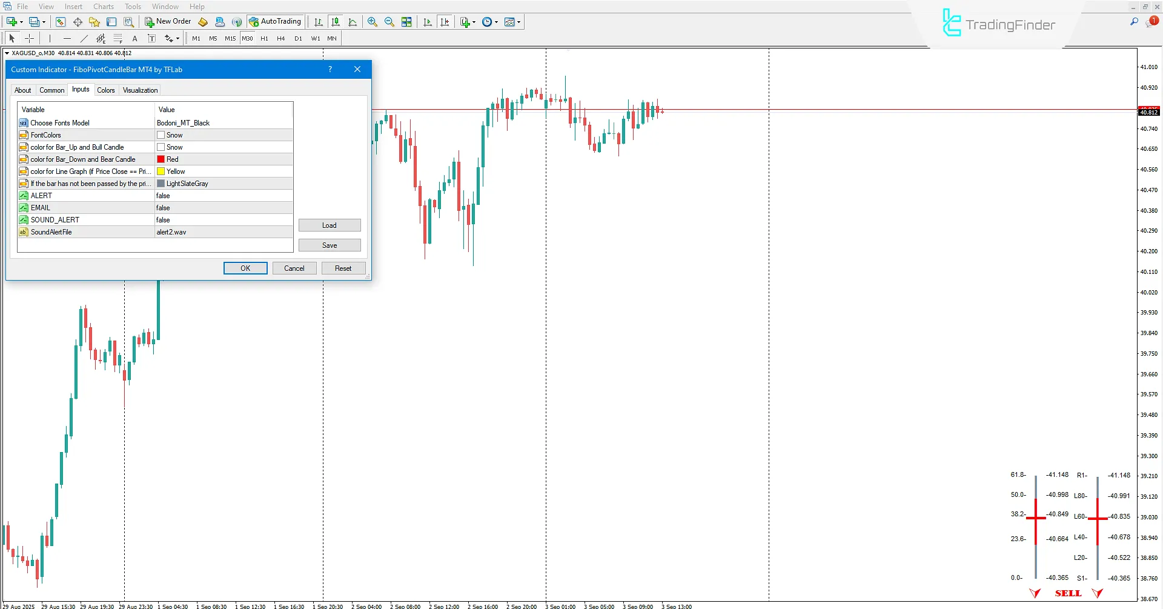Tile chart windows
This screenshot has height=609, width=1163.
pyautogui.click(x=407, y=22)
